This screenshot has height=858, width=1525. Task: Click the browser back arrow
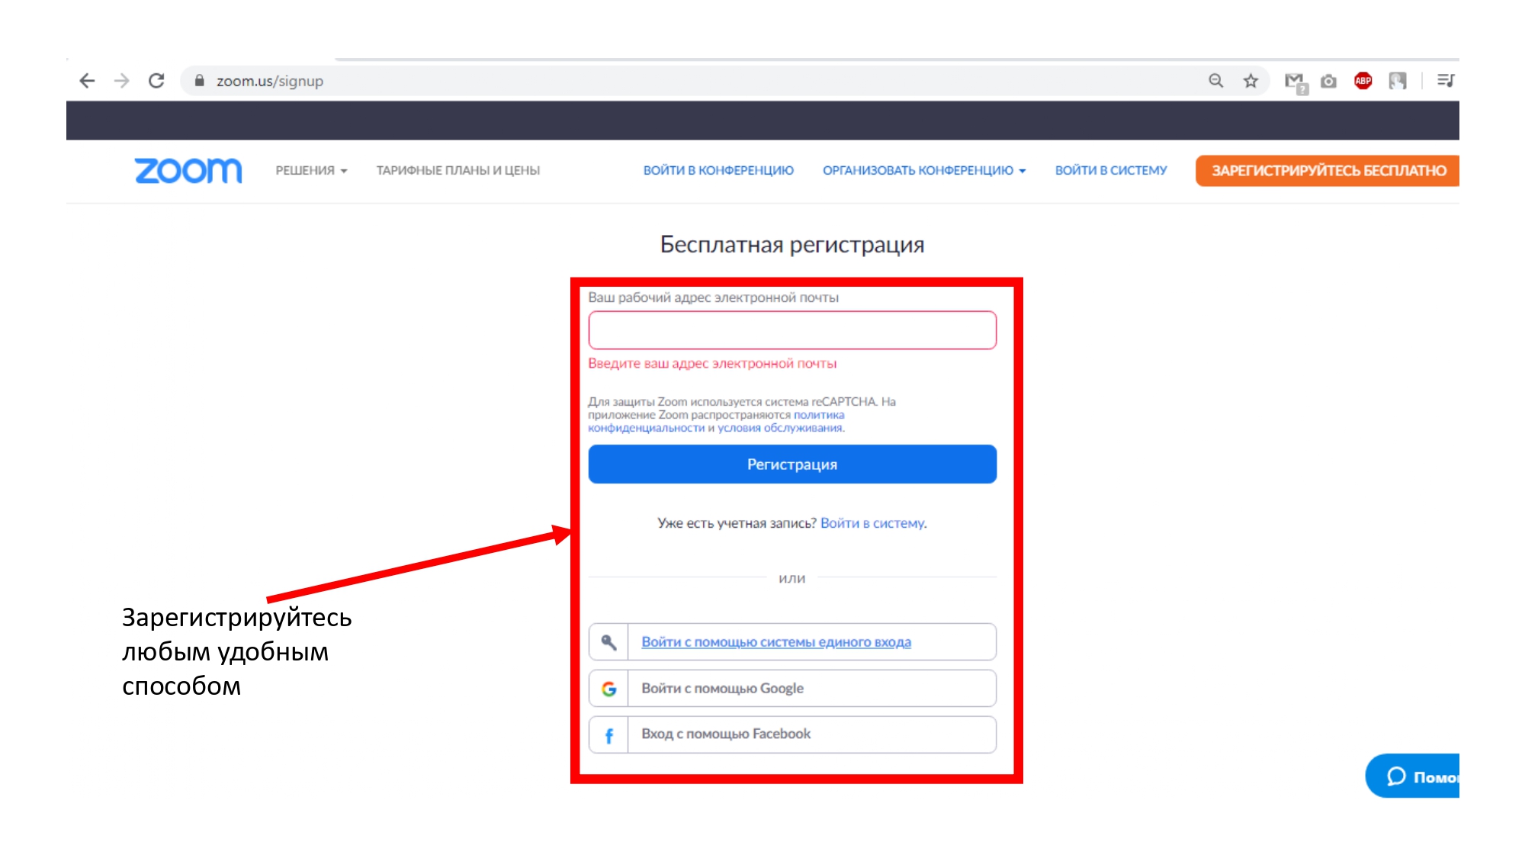point(87,81)
